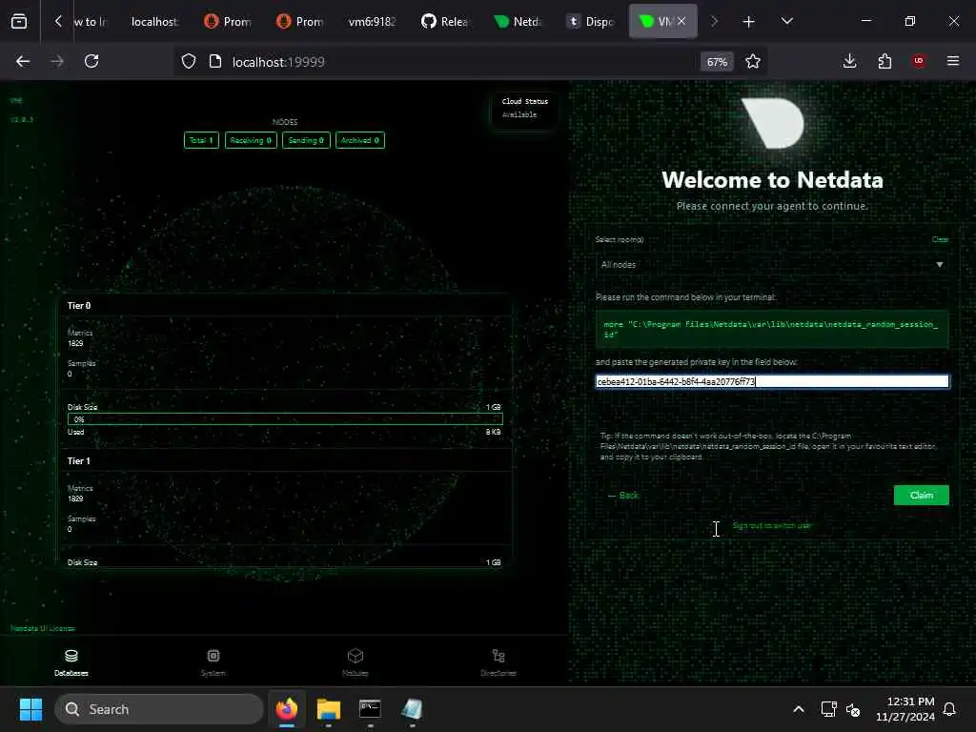
Task: Click the green Claim button
Action: 922,496
